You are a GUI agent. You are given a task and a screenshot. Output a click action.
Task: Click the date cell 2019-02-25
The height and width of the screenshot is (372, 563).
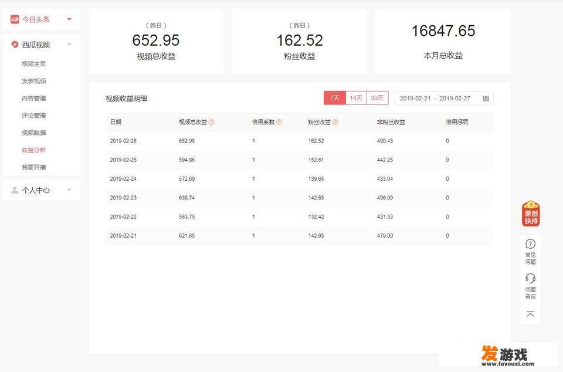point(123,160)
